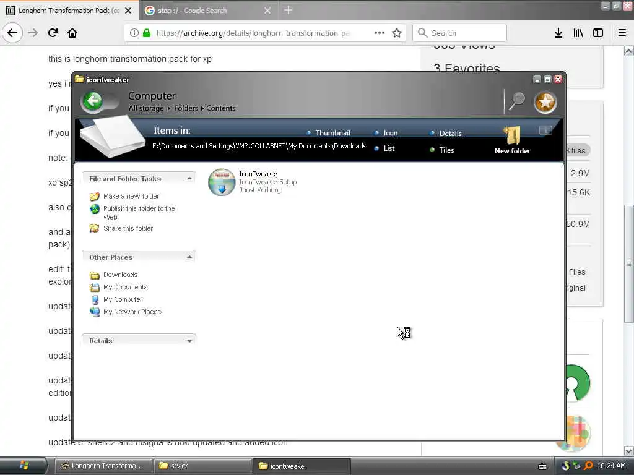The width and height of the screenshot is (634, 475).
Task: Toggle Firefox sidebar icon
Action: click(x=598, y=33)
